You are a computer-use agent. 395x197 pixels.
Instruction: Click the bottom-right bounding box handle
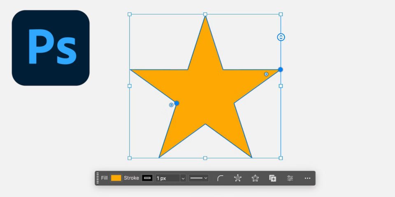[x=281, y=158]
